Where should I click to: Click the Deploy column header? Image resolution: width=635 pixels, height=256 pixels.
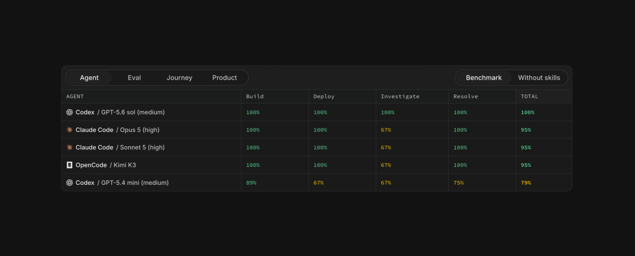click(324, 97)
